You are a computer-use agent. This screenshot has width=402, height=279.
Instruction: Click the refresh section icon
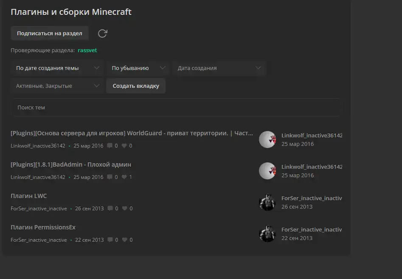[x=103, y=33]
